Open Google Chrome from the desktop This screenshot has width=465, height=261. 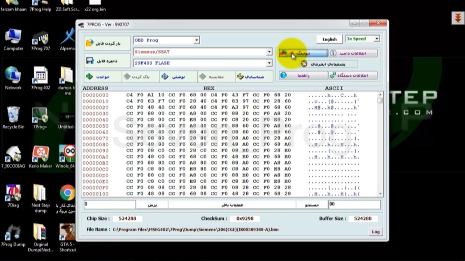67,193
